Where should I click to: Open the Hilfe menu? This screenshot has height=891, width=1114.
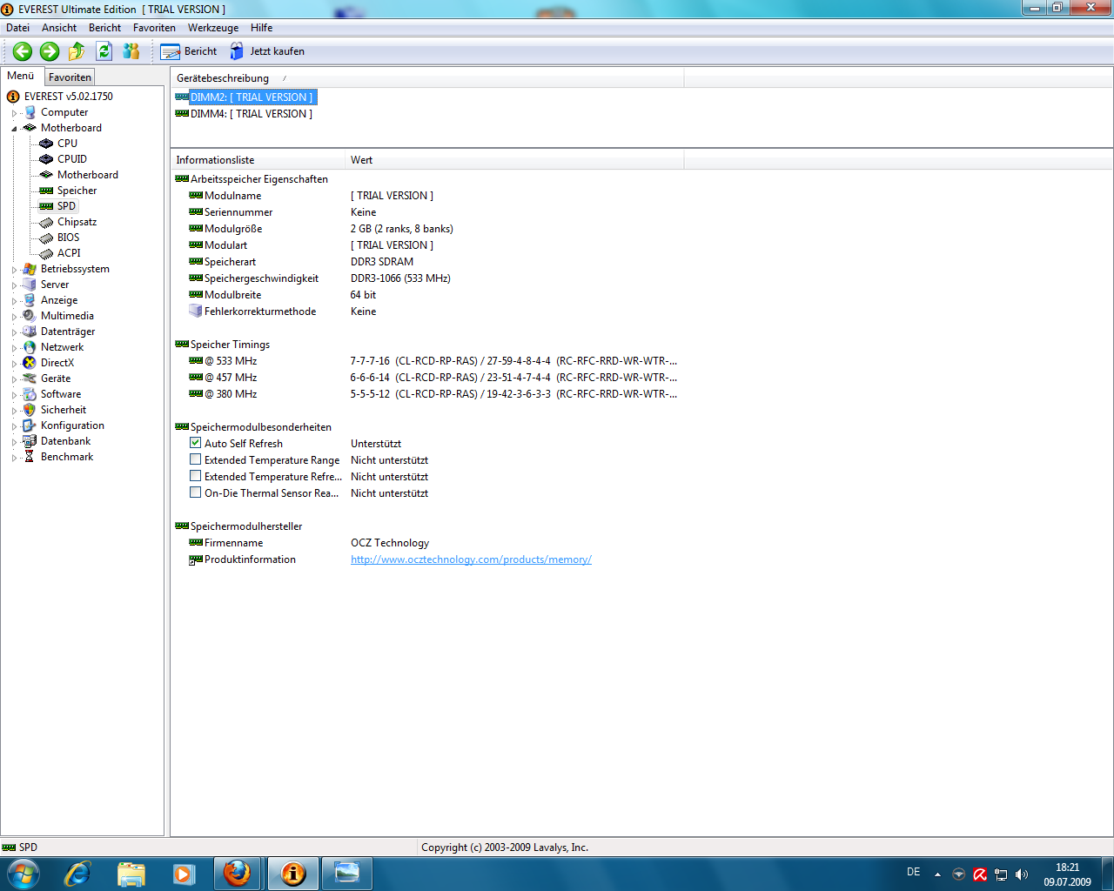(261, 28)
